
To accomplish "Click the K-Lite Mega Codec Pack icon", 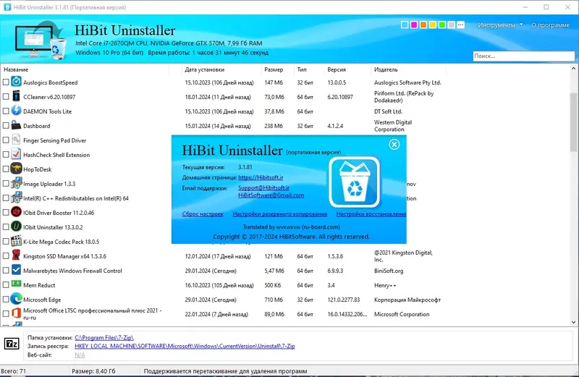I will click(16, 241).
